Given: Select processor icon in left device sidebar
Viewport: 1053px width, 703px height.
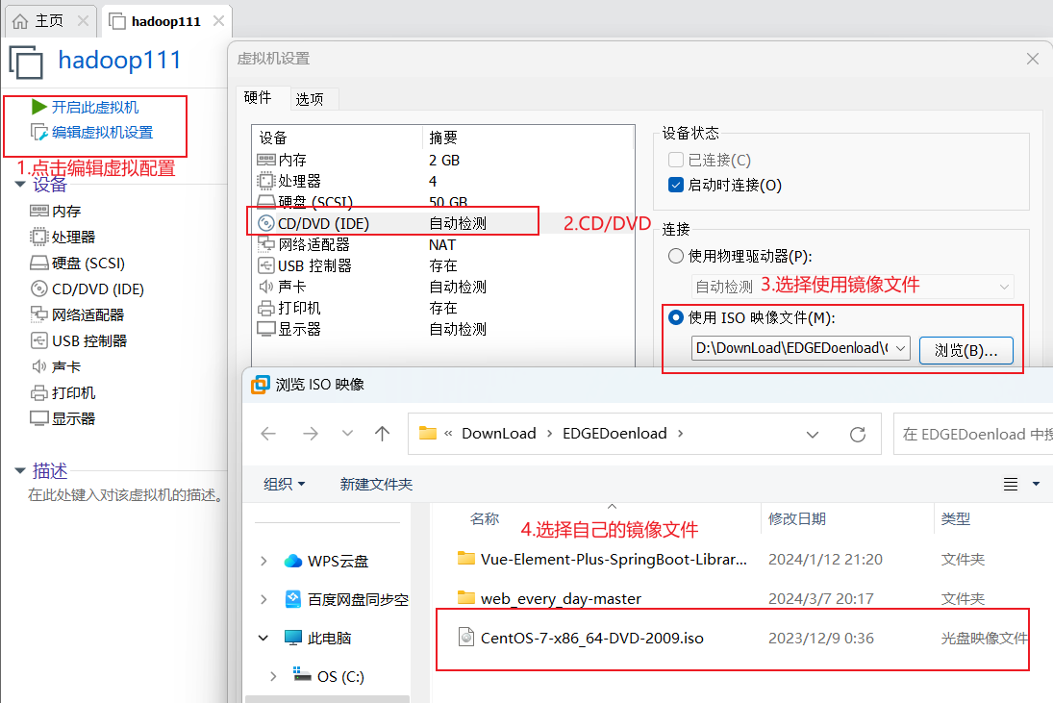Looking at the screenshot, I should [39, 237].
